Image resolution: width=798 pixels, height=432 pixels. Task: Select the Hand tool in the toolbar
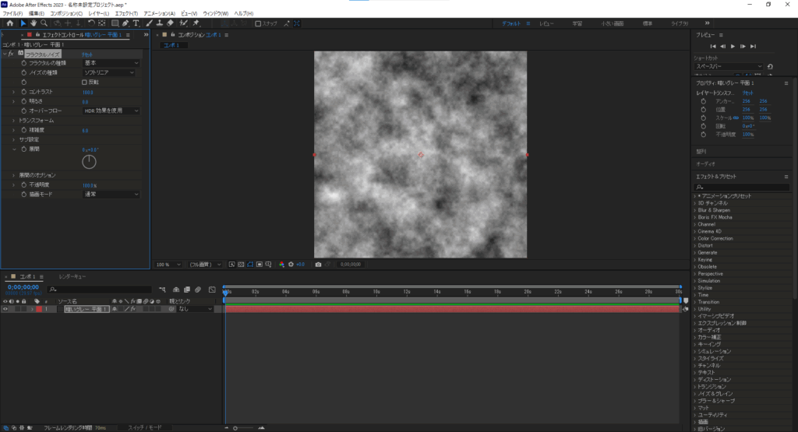click(x=34, y=23)
